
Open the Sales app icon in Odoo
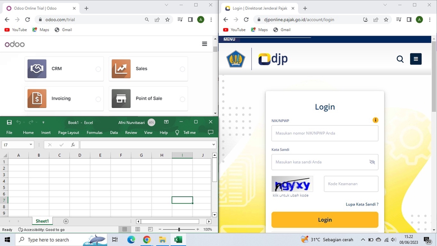[121, 69]
